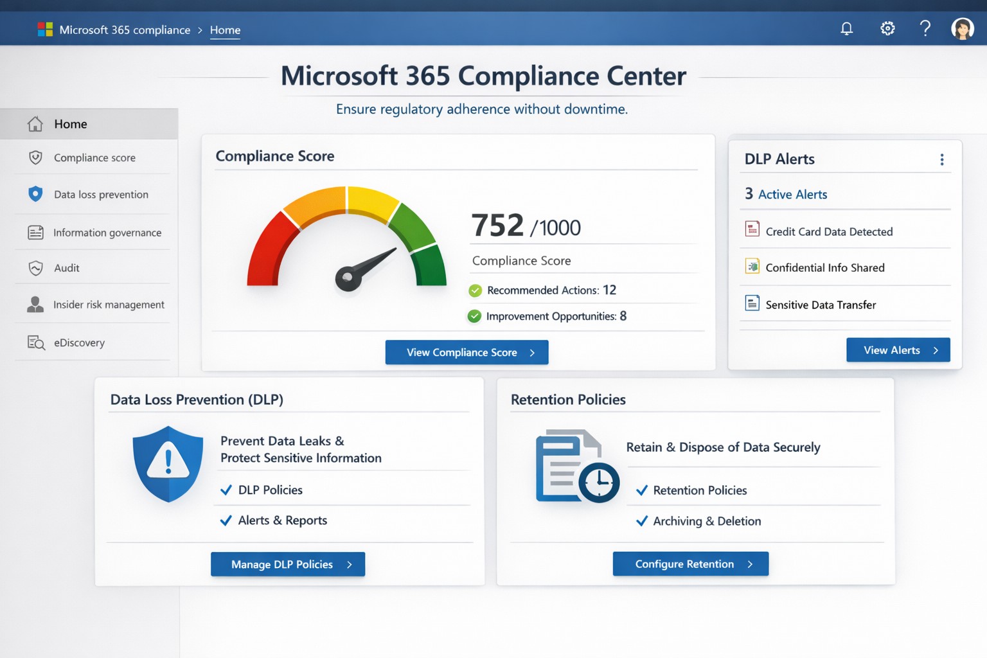The width and height of the screenshot is (987, 658).
Task: Open the Data loss prevention shield icon
Action: coord(35,194)
